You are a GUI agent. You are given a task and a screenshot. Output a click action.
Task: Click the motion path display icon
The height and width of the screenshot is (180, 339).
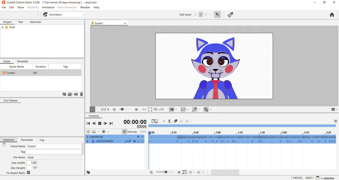[x=183, y=110]
